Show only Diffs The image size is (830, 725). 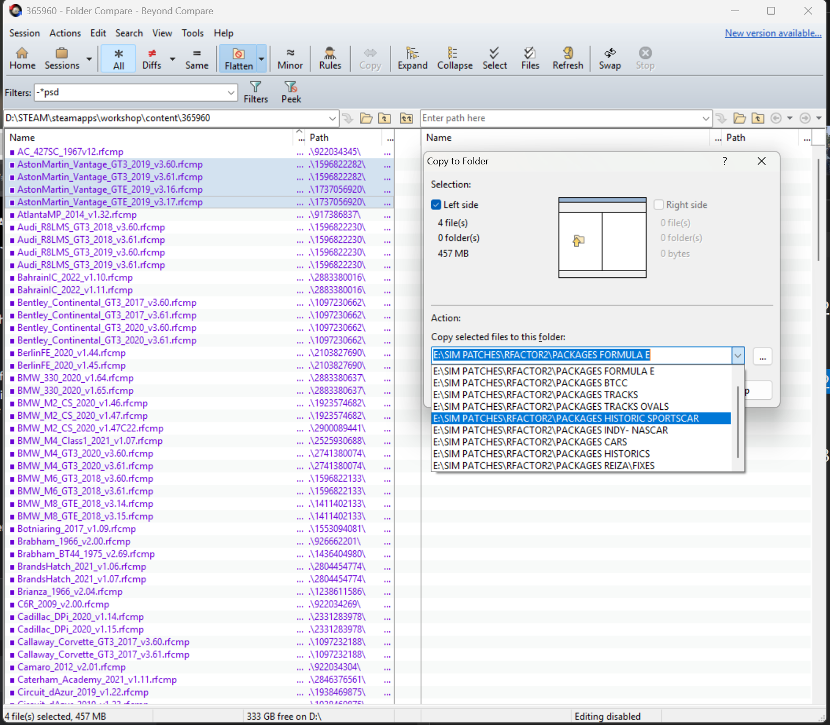152,59
